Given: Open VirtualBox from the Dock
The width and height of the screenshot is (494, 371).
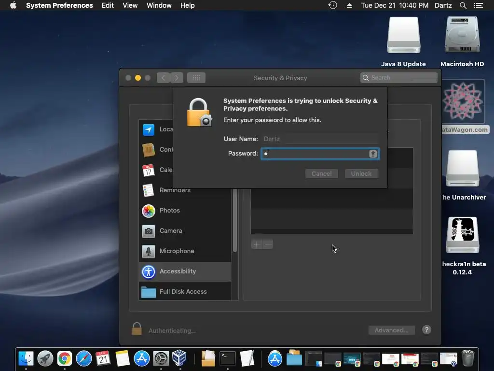Looking at the screenshot, I should point(180,359).
